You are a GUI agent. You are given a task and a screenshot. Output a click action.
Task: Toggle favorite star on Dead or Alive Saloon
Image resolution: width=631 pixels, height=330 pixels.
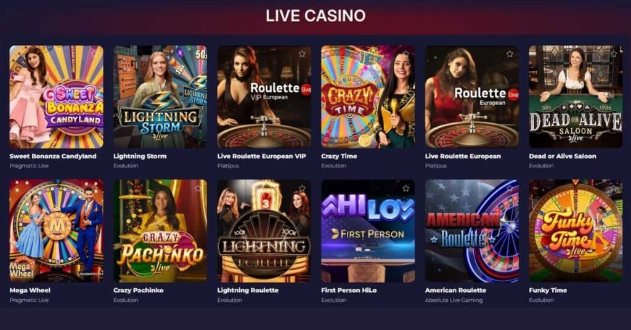coord(613,54)
